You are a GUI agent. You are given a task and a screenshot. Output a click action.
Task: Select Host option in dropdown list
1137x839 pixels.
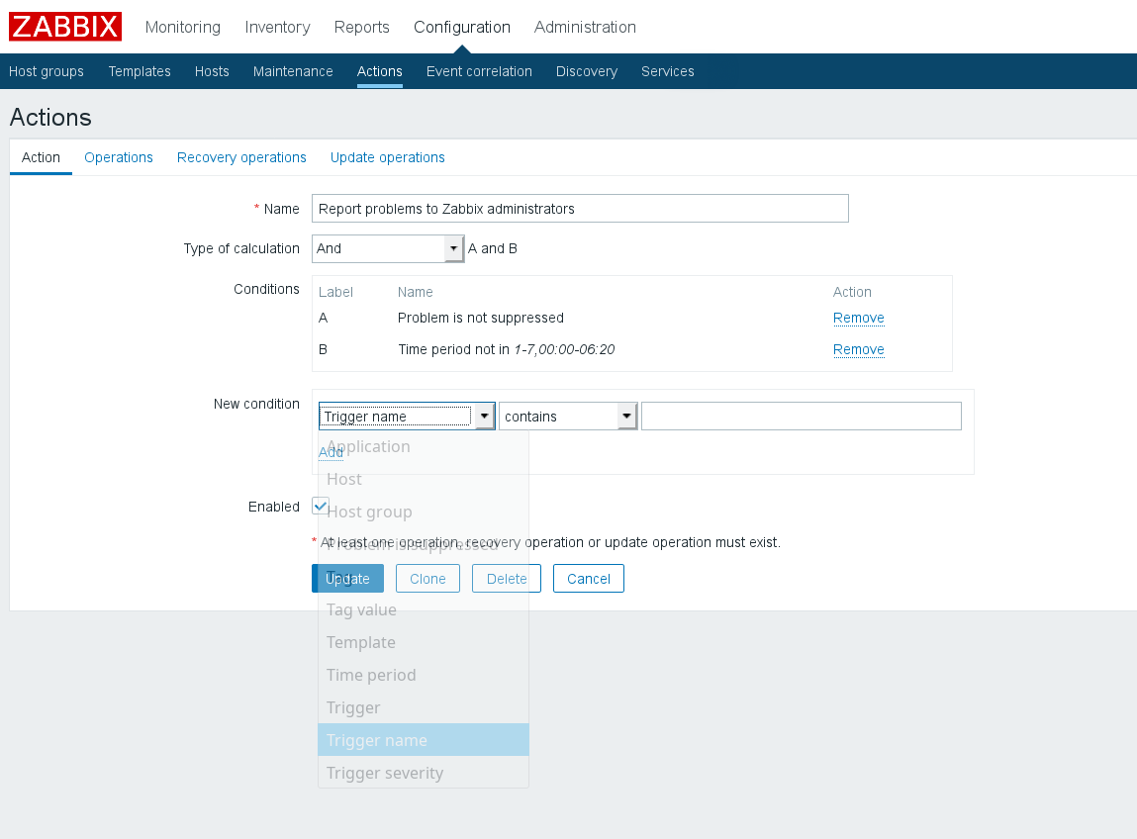coord(424,479)
